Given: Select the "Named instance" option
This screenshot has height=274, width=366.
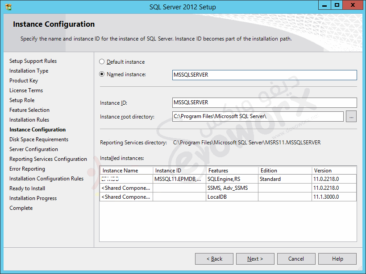Looking at the screenshot, I should point(101,74).
